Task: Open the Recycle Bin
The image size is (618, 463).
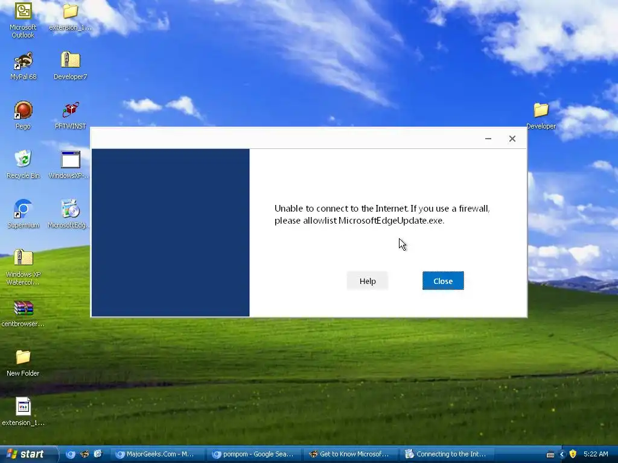Action: 24,165
